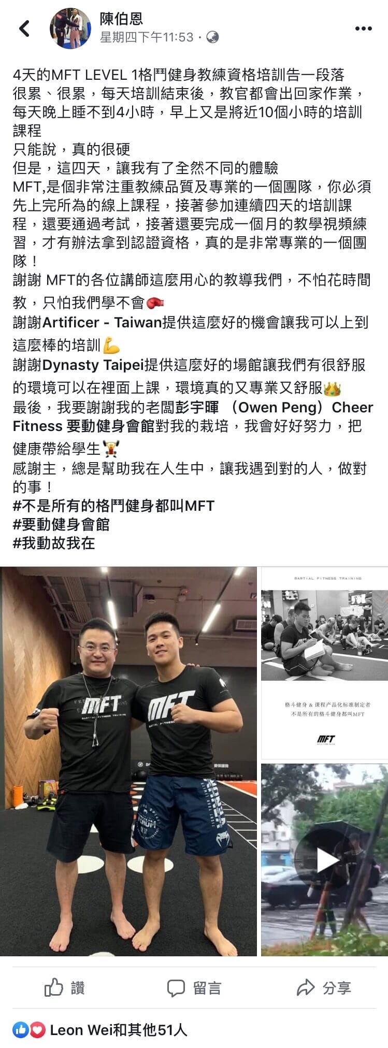View the large photo of two men in MFT shirts
The image size is (388, 1048).
coord(128,761)
